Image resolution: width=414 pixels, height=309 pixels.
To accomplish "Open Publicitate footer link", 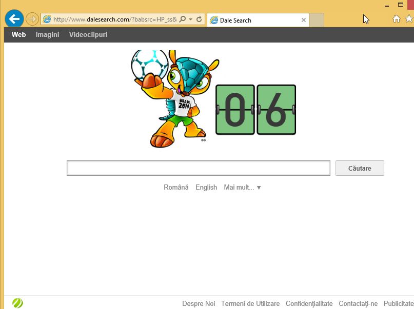I will pos(399,303).
